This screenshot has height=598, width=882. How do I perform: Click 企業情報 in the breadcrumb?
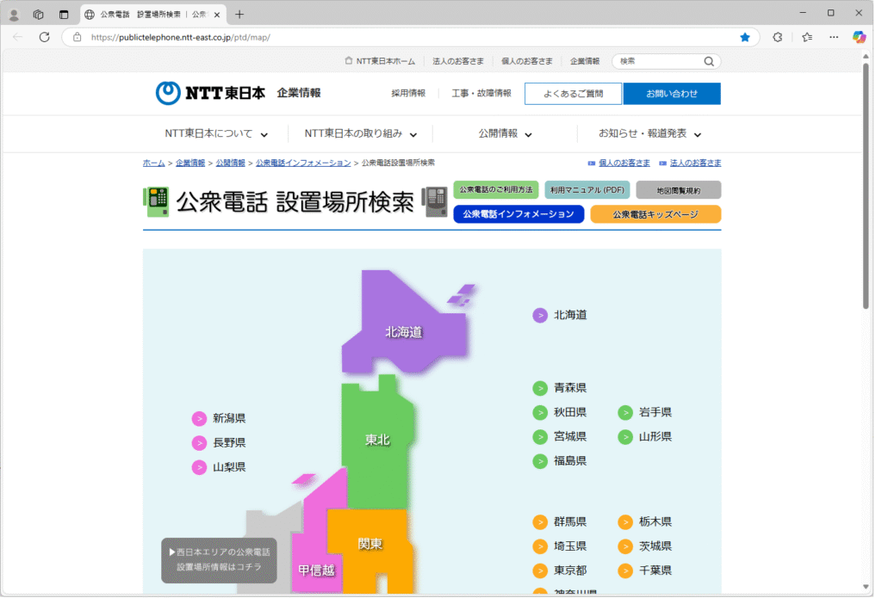click(190, 163)
